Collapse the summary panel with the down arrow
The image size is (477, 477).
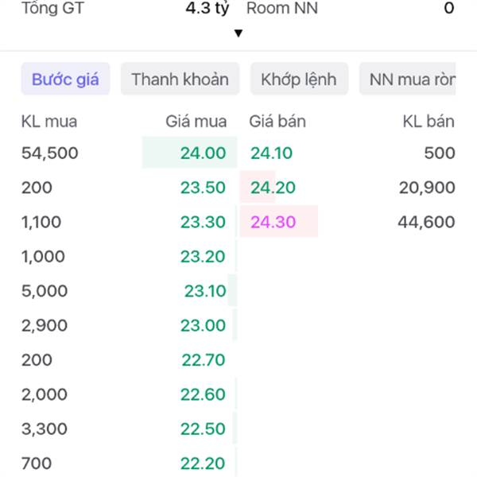238,33
